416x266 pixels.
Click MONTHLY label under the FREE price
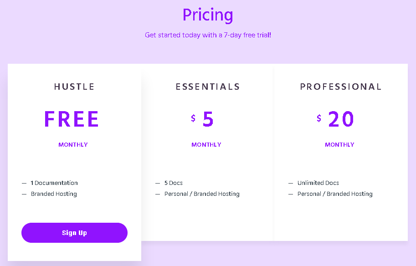pos(73,145)
